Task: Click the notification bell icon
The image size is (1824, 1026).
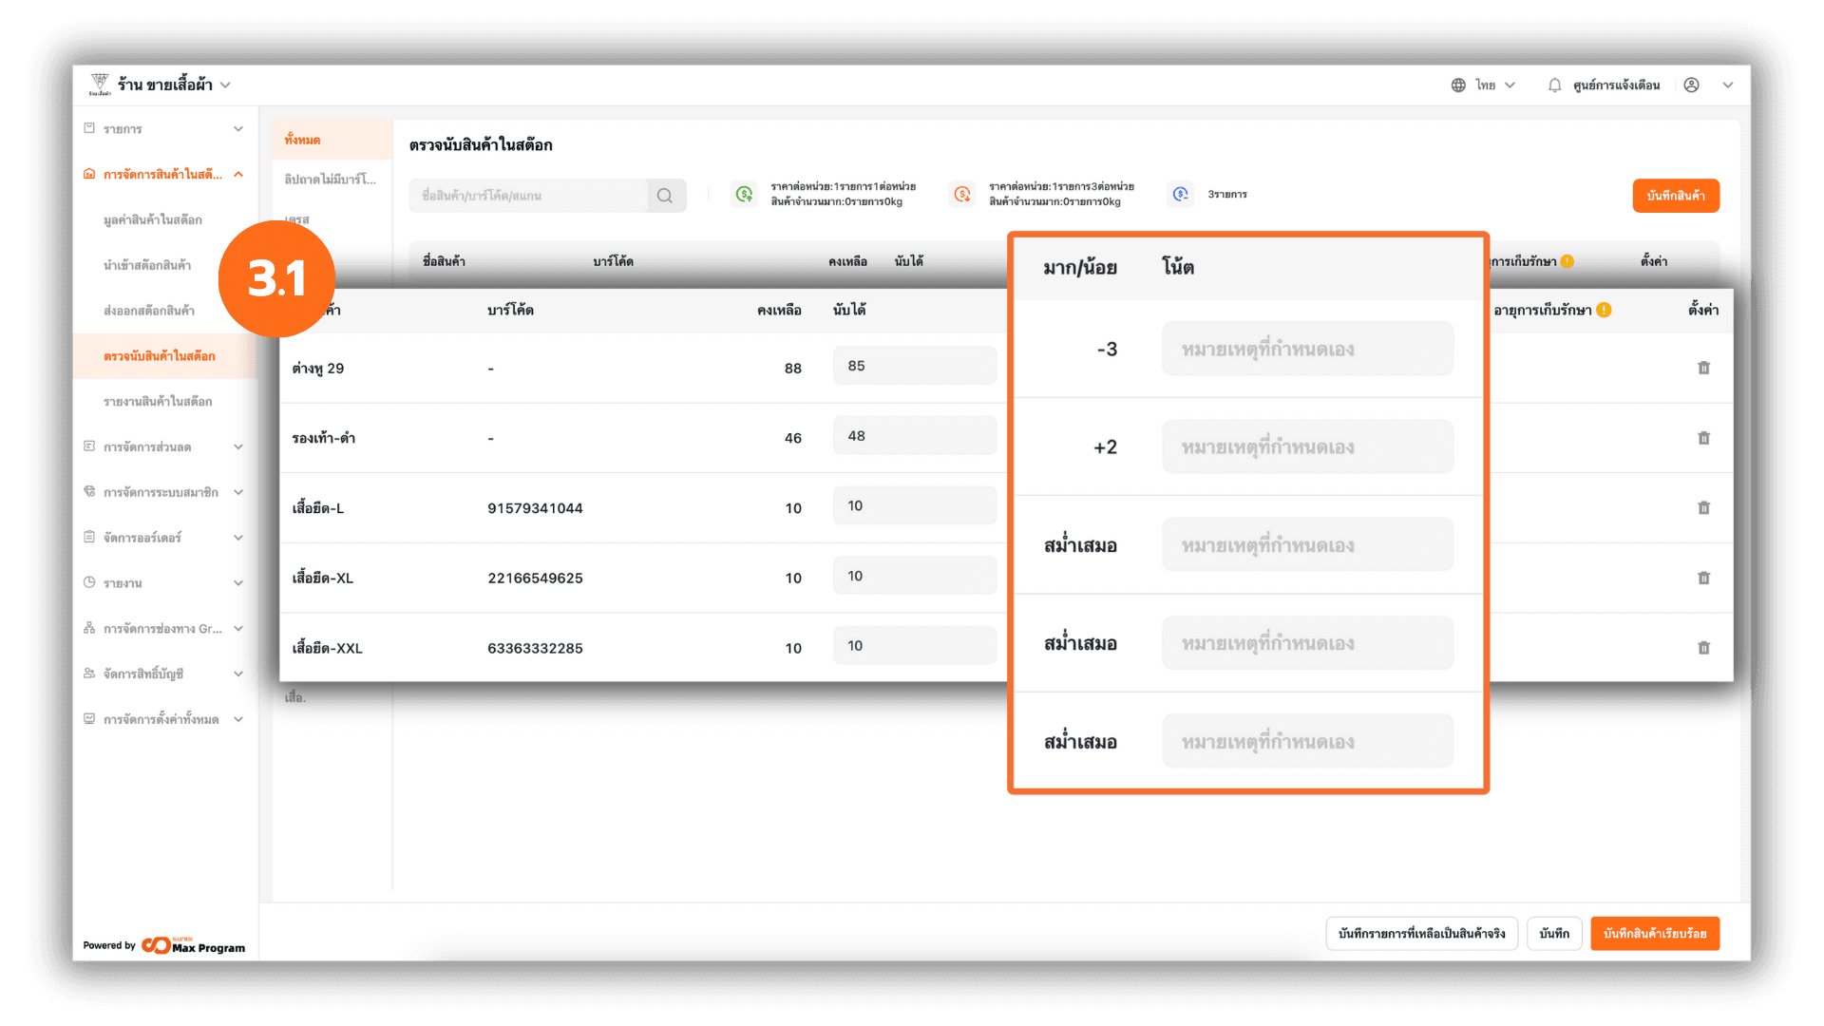Action: pyautogui.click(x=1554, y=85)
